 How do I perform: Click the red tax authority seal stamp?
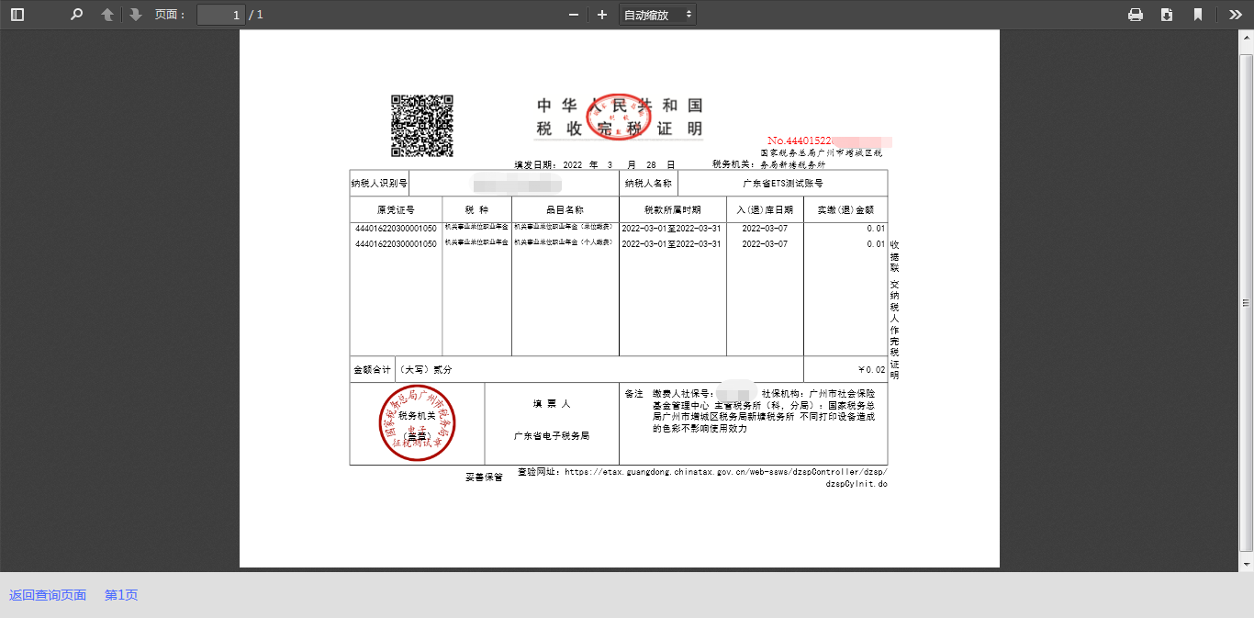tap(418, 423)
